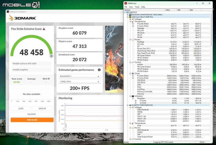Image resolution: width=216 pixels, height=145 pixels.
Task: Click the LOAD button
Action: click(x=21, y=109)
